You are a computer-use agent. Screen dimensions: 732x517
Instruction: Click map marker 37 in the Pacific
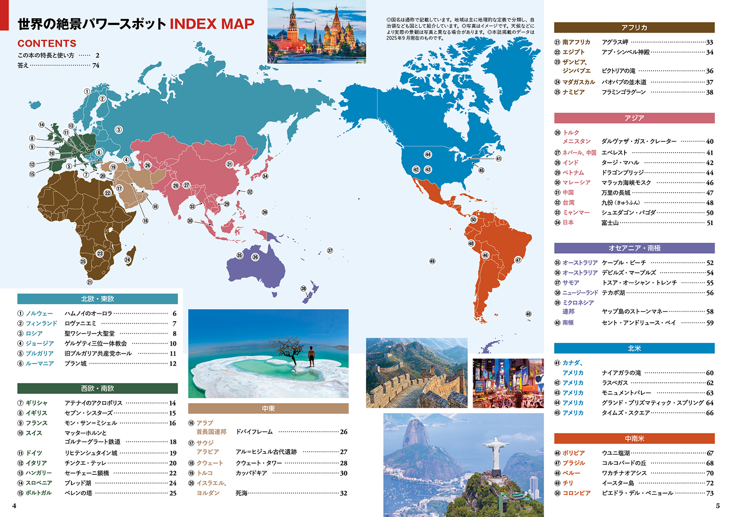pos(330,250)
